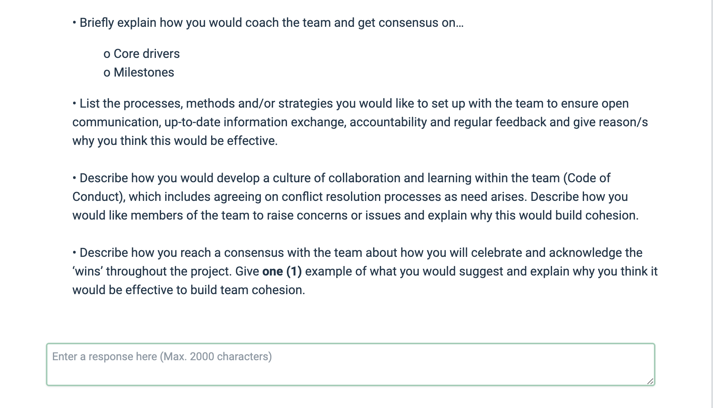
Task: Click the '(Code of' text in parentheses
Action: 587,178
